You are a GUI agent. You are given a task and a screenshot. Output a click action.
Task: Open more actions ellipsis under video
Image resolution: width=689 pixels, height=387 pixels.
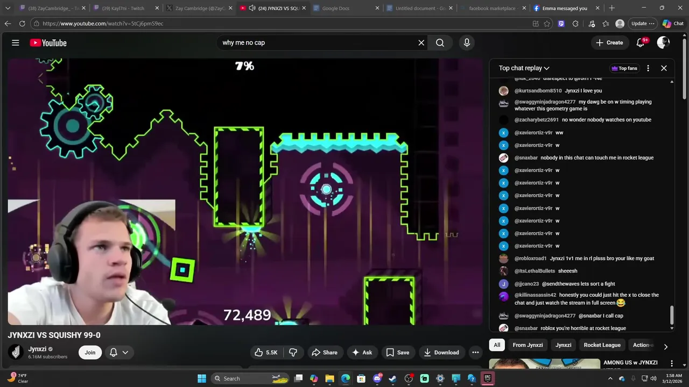click(x=475, y=352)
